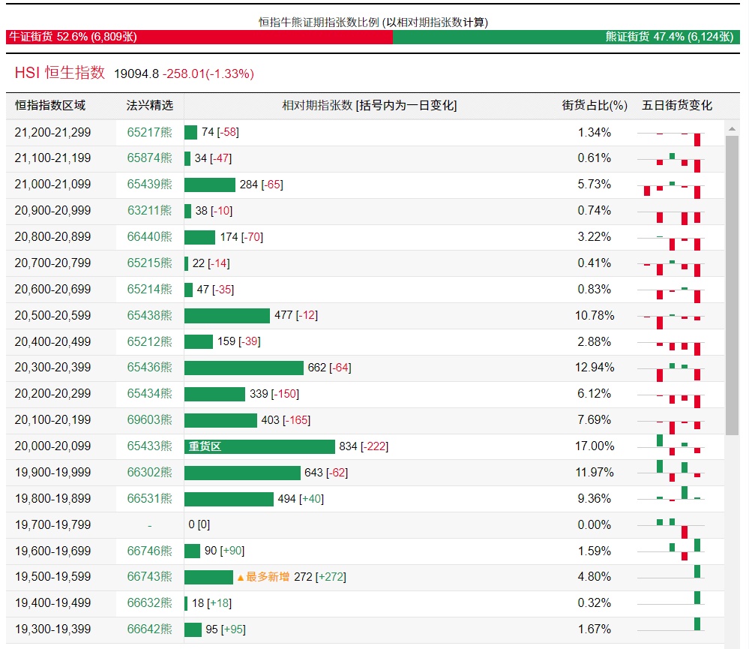The height and width of the screenshot is (649, 749).
Task: Click the green bar for 20,300-20,399 row
Action: coord(244,368)
